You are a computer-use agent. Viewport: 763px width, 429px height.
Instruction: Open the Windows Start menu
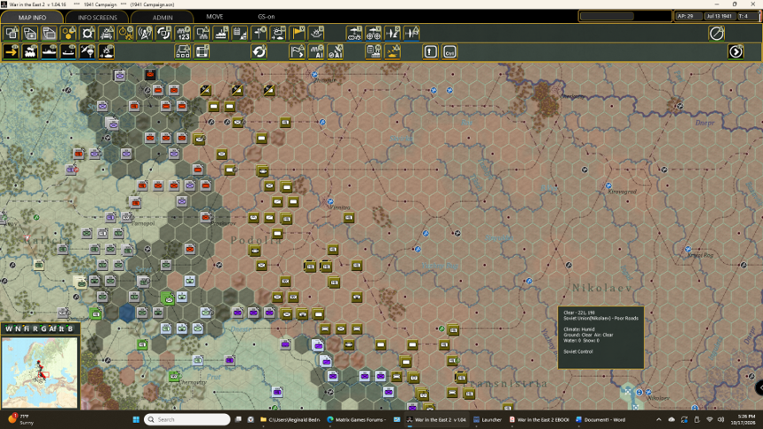[136, 419]
